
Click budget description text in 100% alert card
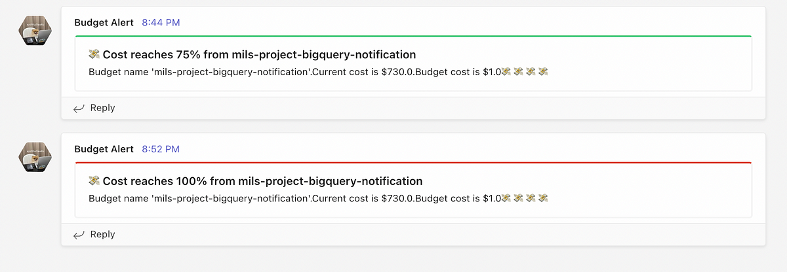tap(294, 197)
